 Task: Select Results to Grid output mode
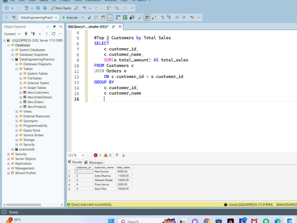[x=147, y=18]
